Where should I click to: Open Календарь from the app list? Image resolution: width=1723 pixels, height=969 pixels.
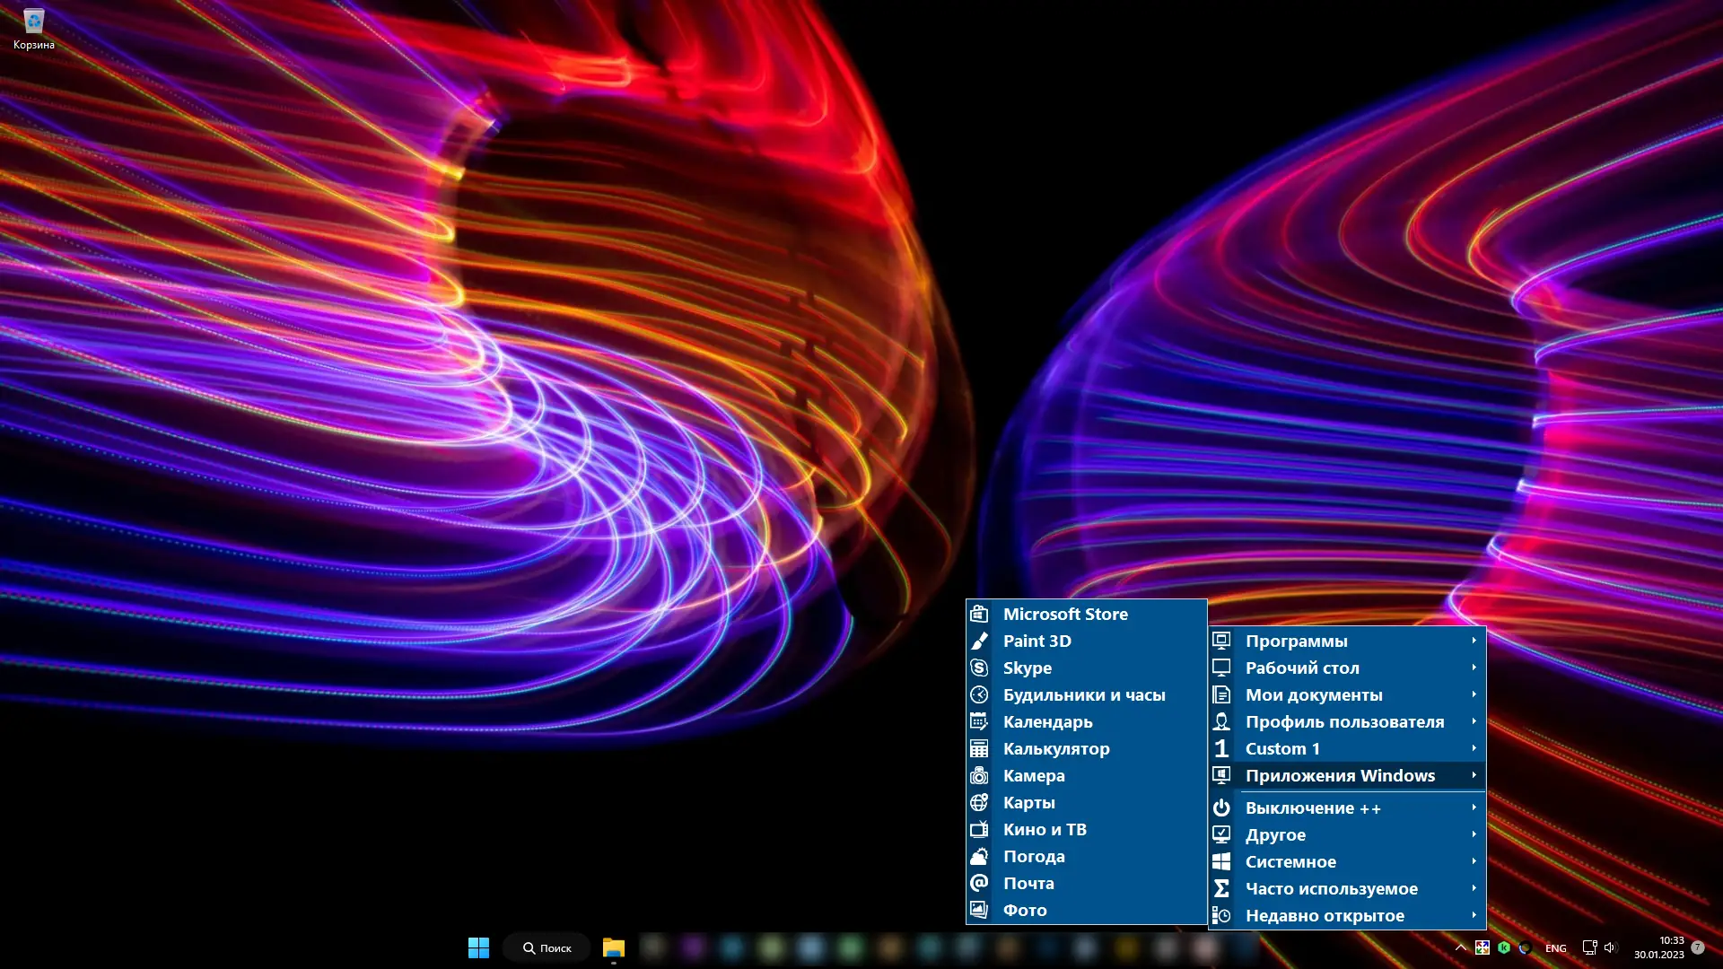point(1047,721)
